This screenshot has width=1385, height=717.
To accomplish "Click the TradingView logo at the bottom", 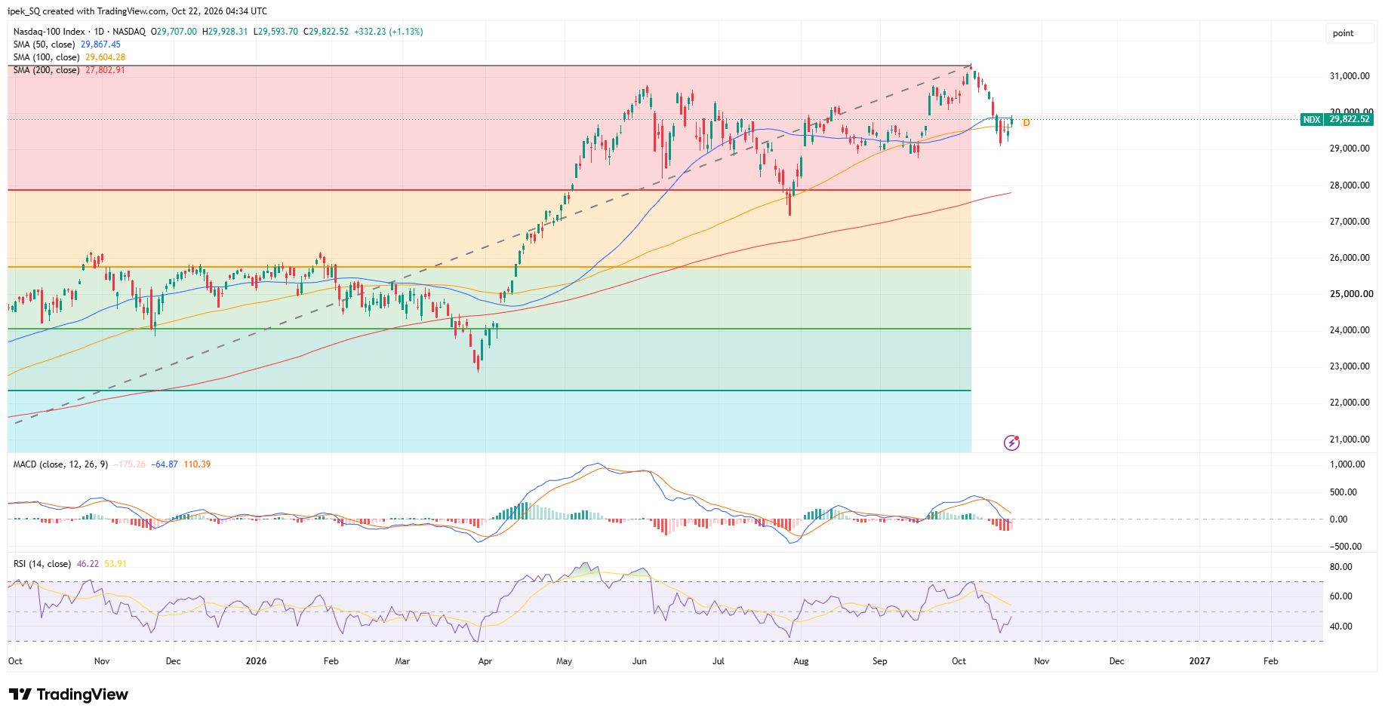I will coord(69,694).
